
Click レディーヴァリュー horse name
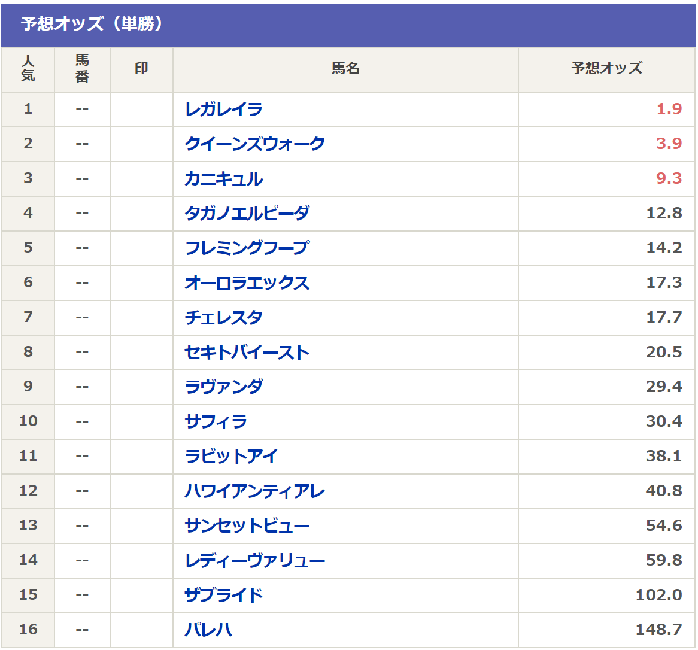pos(254,561)
